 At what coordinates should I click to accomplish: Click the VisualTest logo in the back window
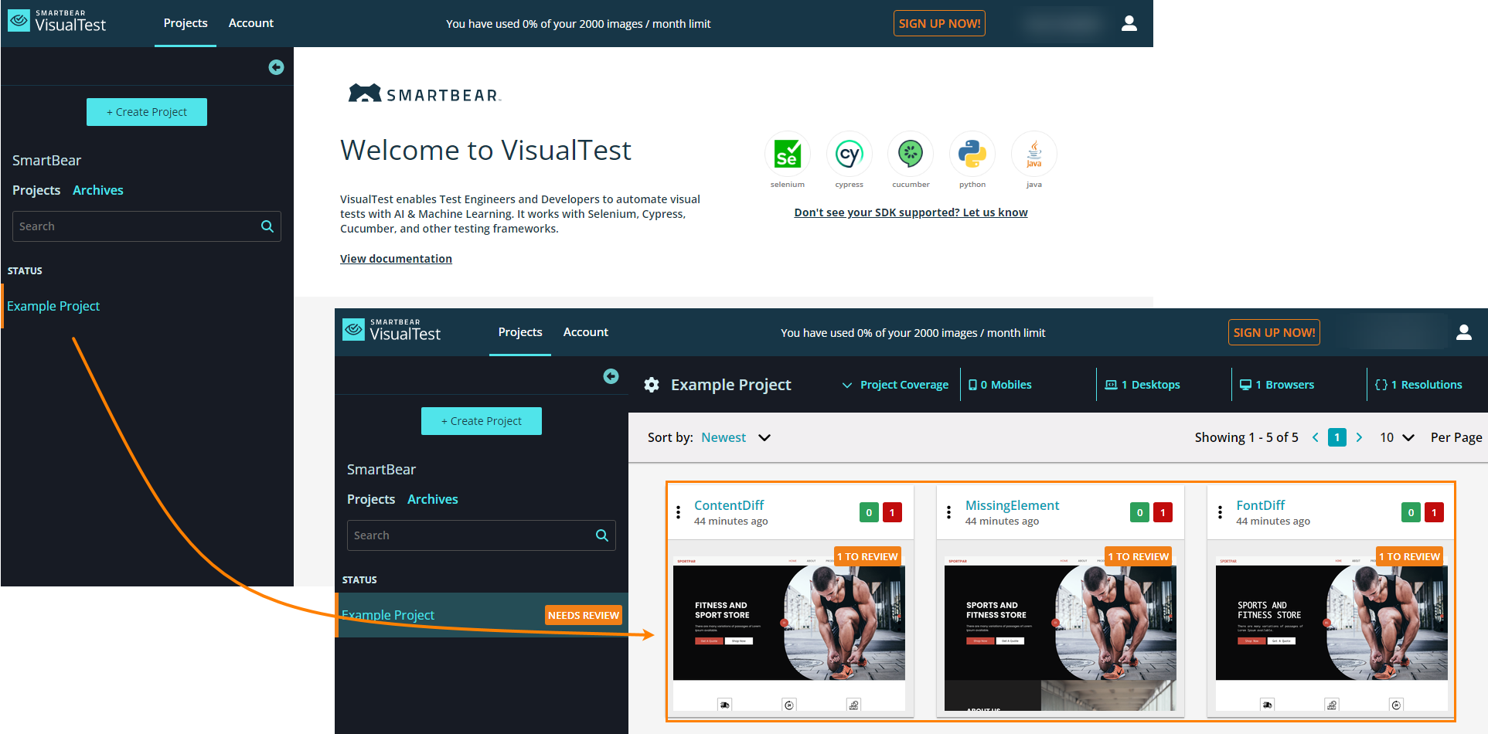[56, 22]
